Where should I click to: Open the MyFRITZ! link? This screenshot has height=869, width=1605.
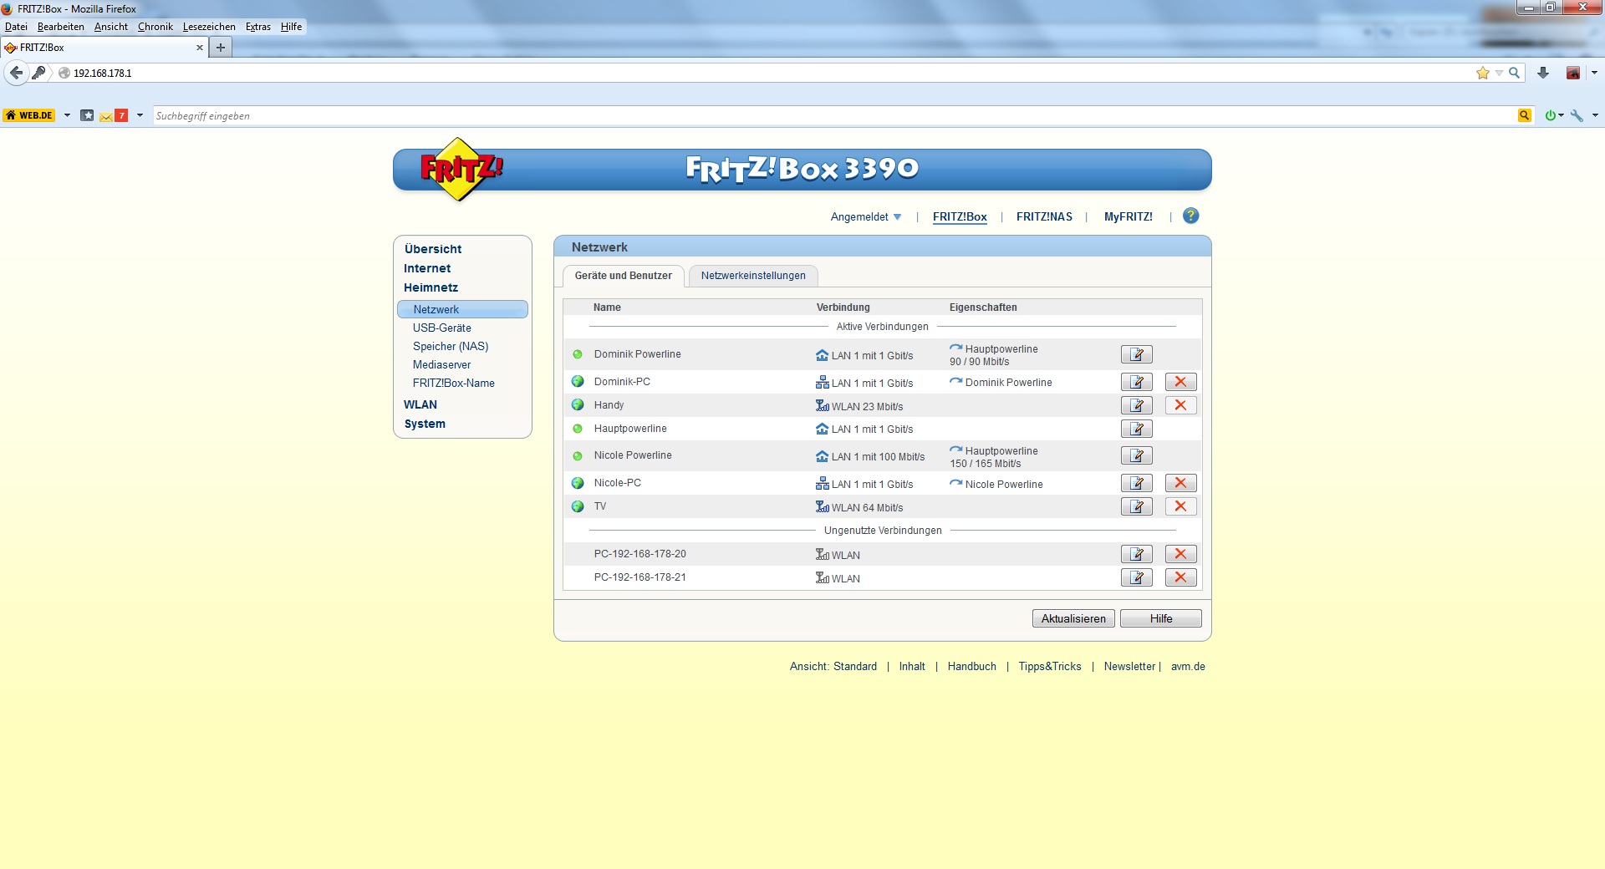pos(1128,216)
